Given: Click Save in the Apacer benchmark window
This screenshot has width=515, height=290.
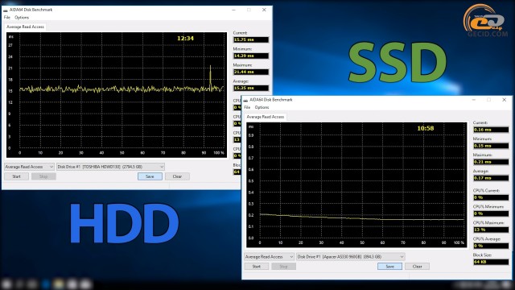Looking at the screenshot, I should click(x=389, y=267).
